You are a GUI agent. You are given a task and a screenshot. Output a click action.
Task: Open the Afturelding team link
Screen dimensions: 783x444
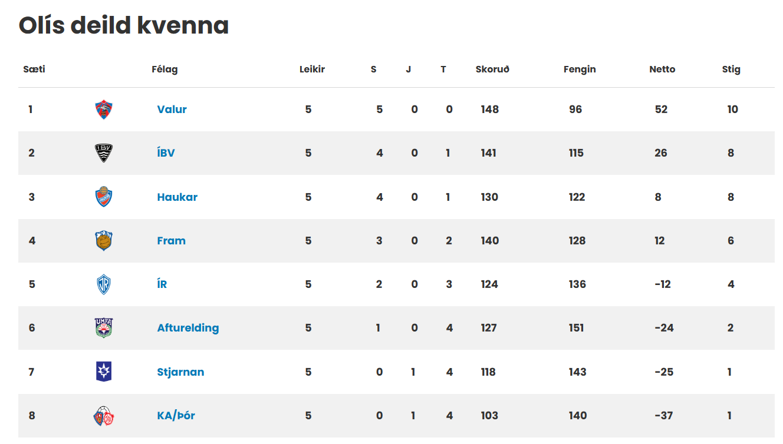click(188, 328)
